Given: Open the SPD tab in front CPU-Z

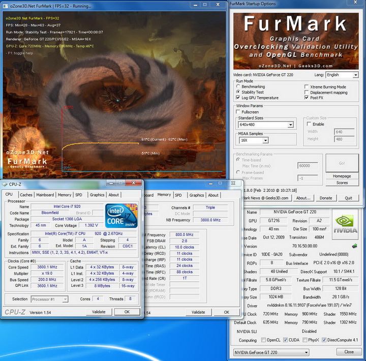Looking at the screenshot, I should (79, 195).
